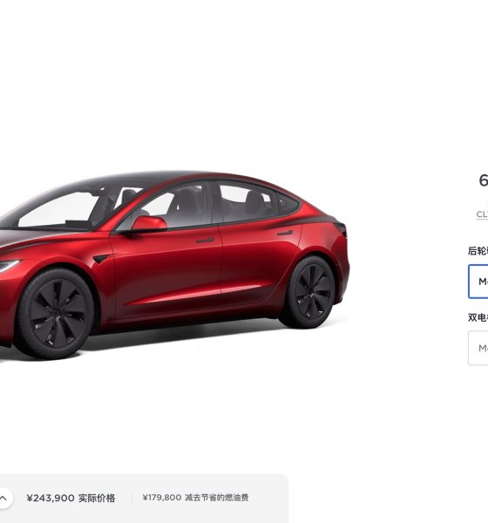This screenshot has width=488, height=523.
Task: Click the car's headlight
Action: pyautogui.click(x=9, y=266)
